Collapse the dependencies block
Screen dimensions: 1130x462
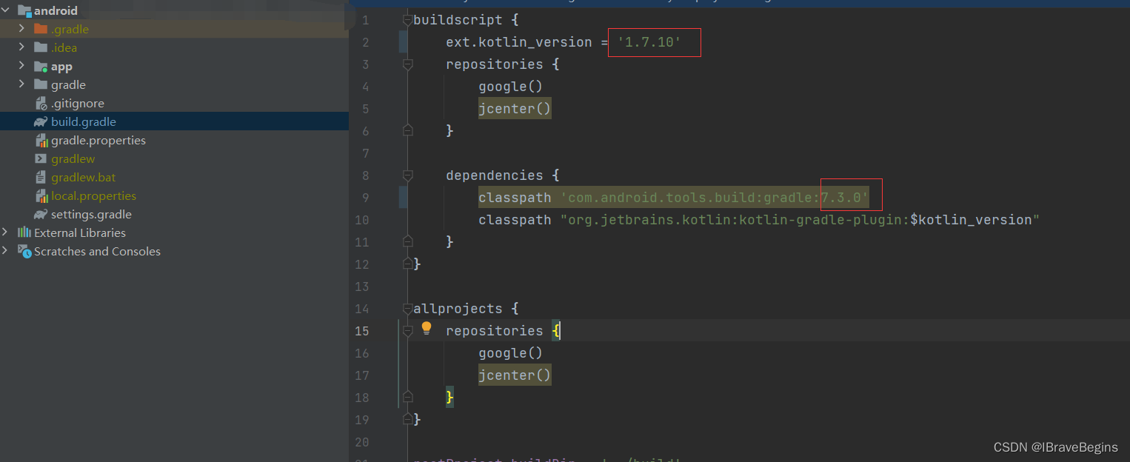pos(407,175)
